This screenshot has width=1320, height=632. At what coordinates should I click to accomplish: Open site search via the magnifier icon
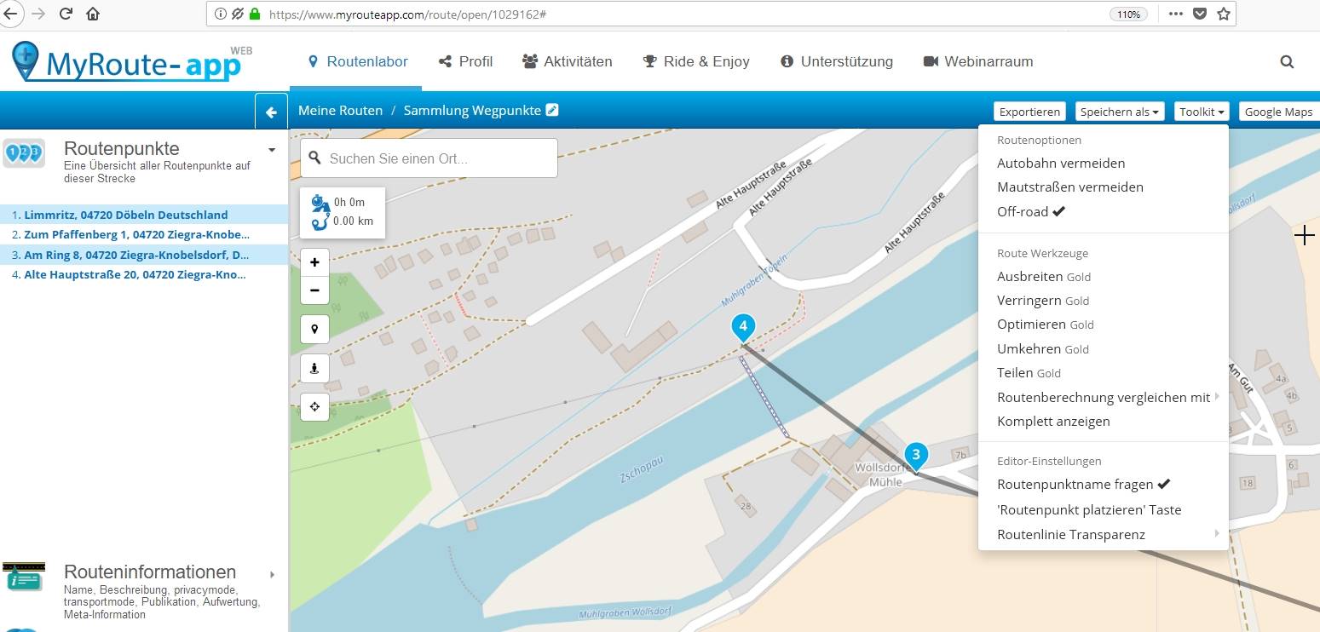click(1287, 61)
